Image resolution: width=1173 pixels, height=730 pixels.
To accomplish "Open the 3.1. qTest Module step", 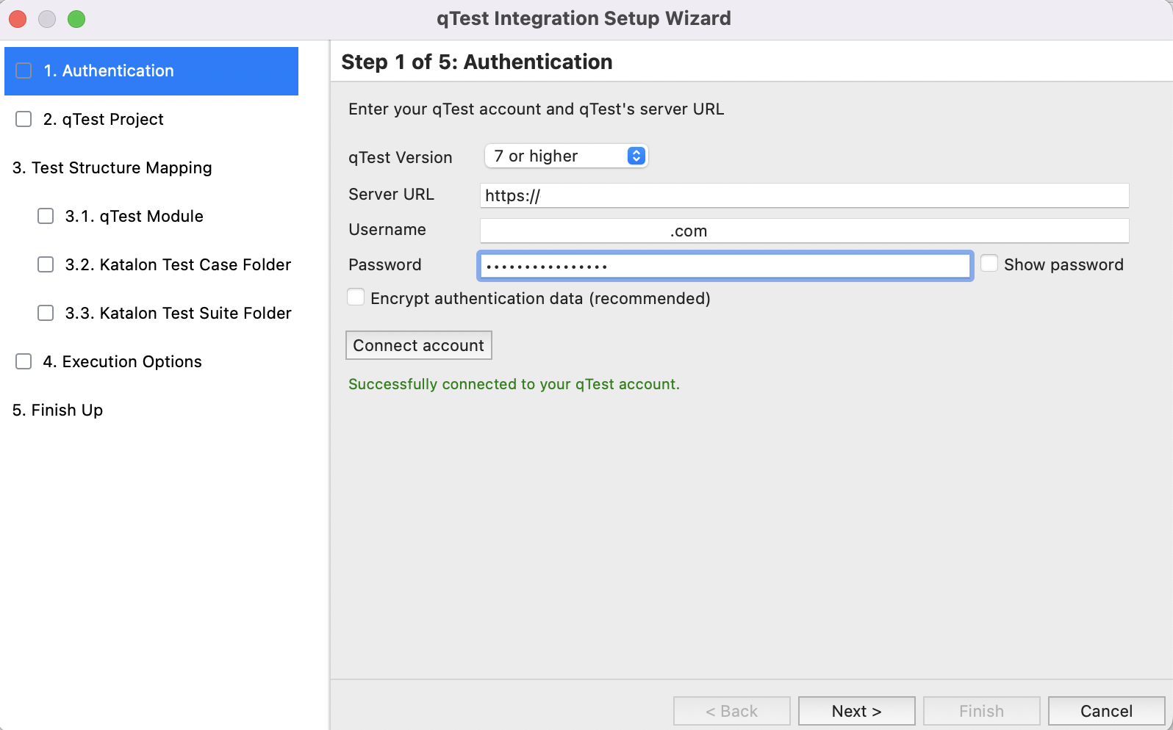I will click(134, 217).
